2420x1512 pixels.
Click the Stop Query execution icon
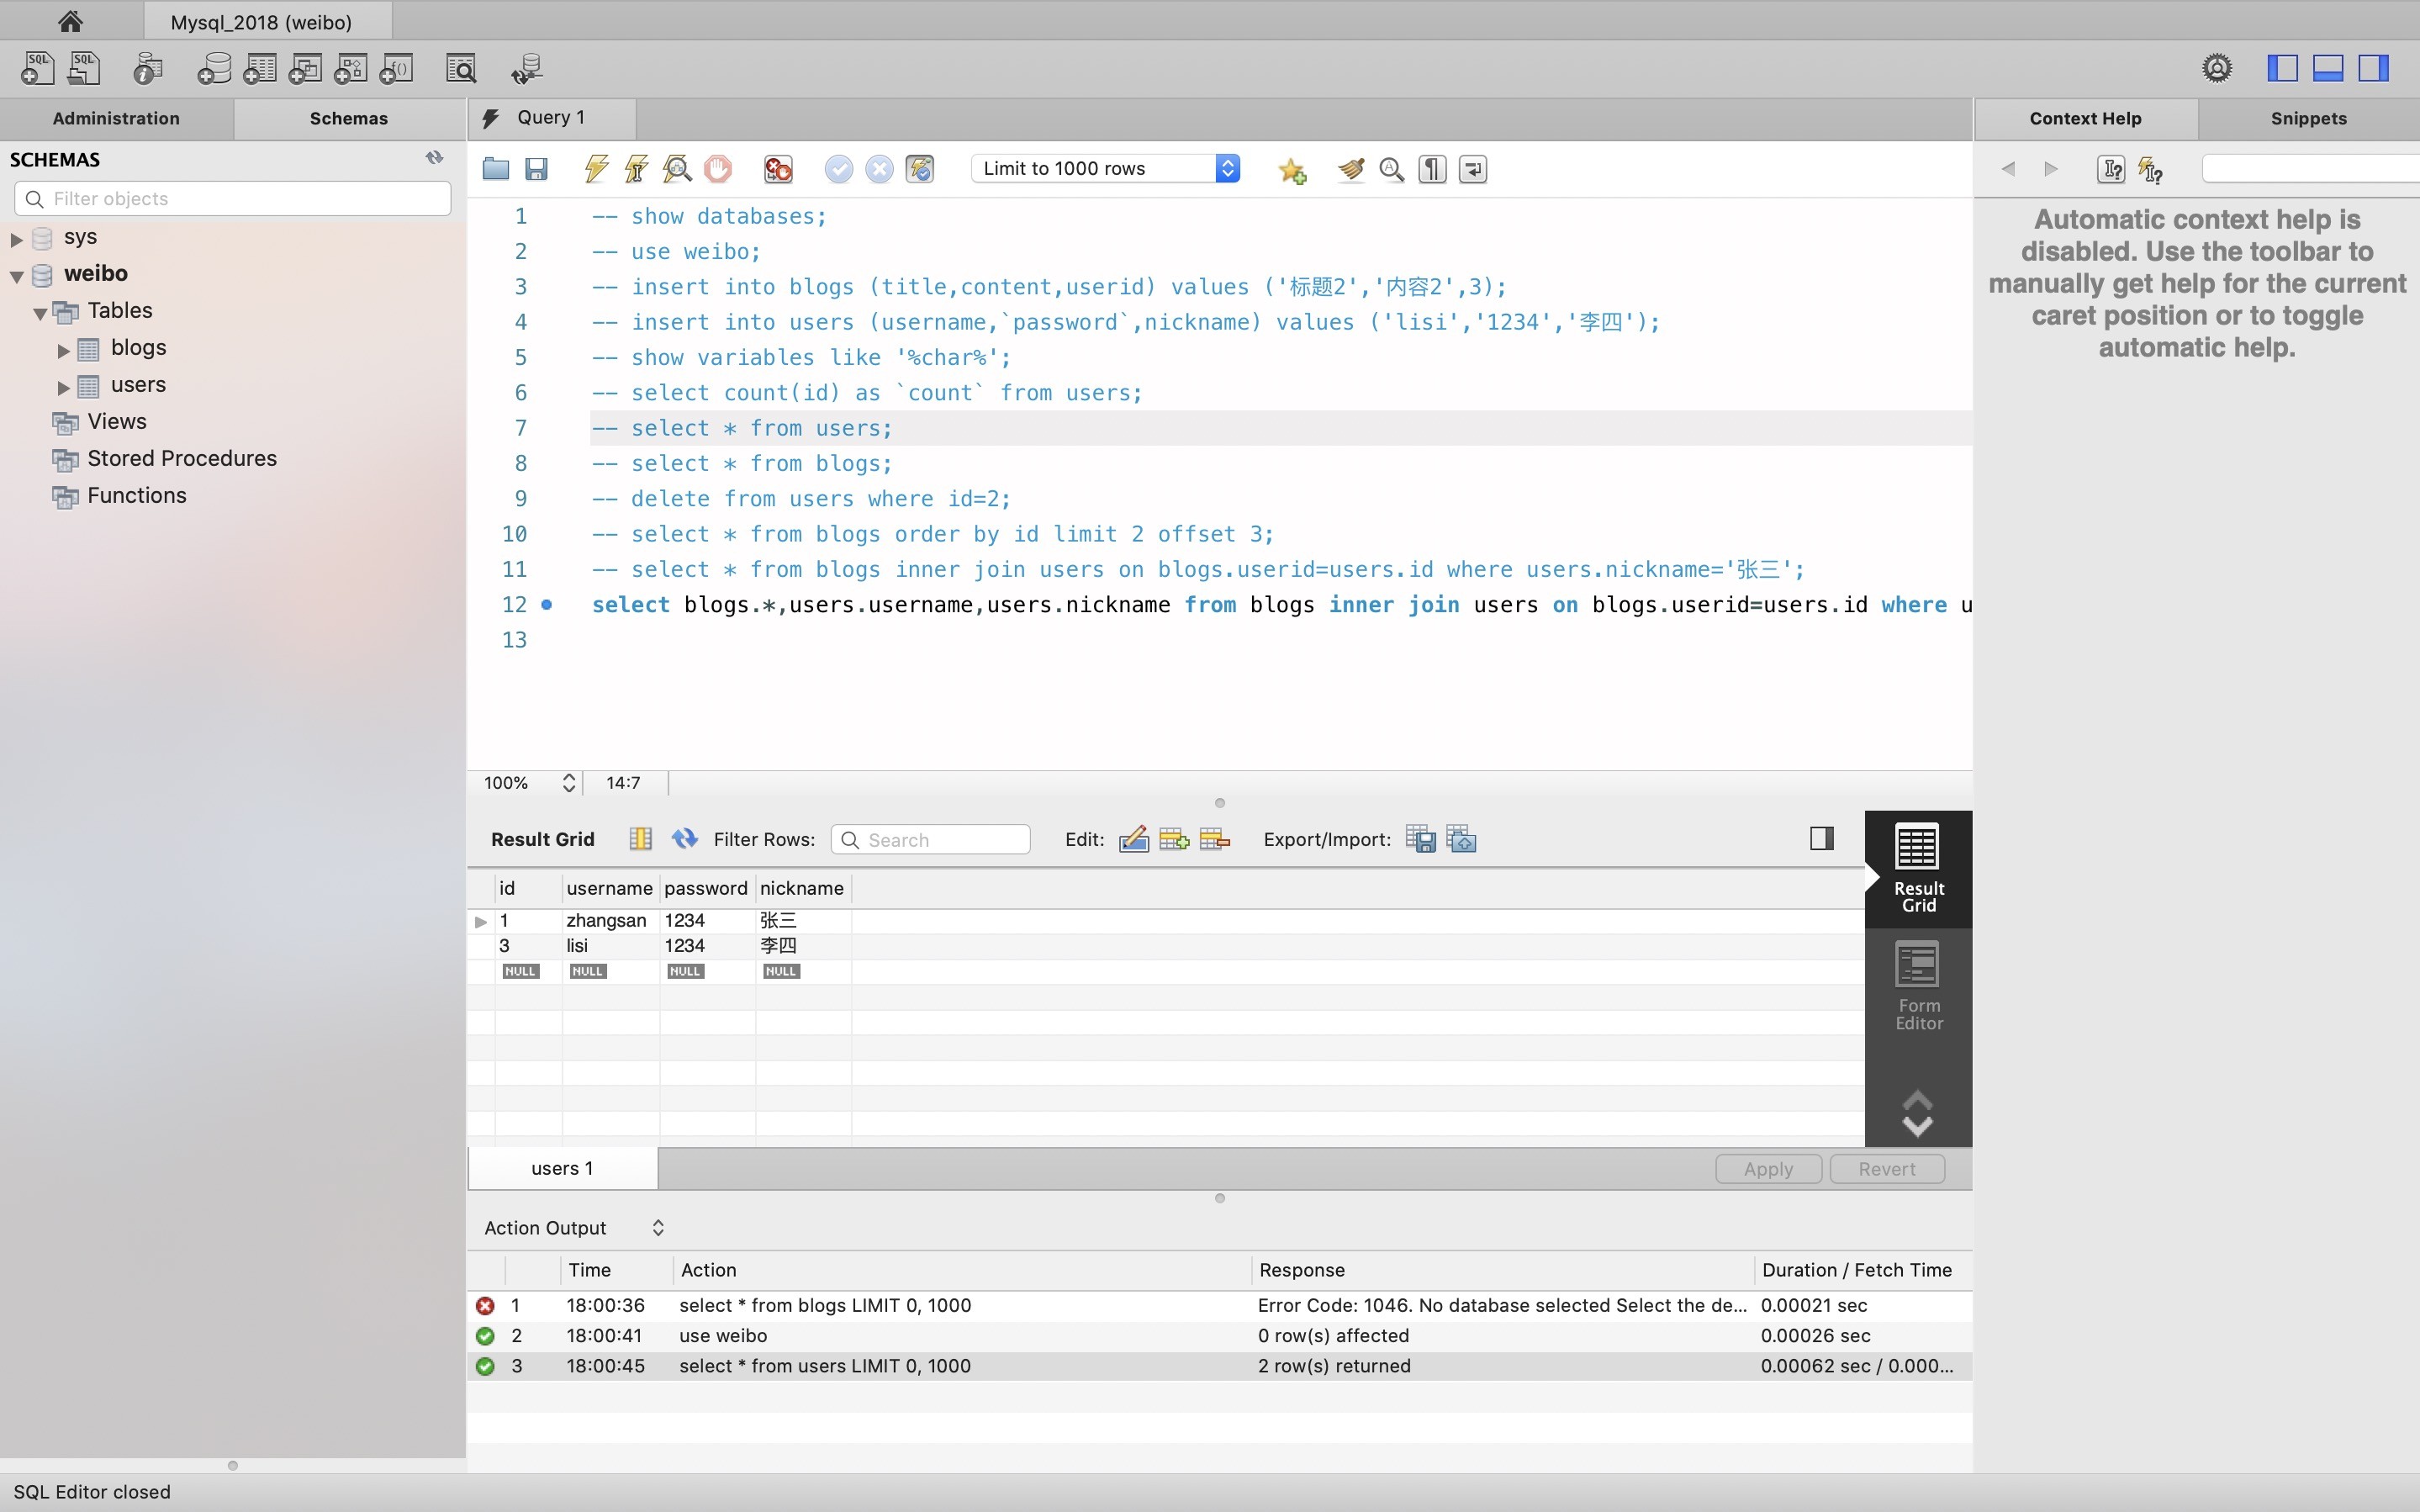719,169
